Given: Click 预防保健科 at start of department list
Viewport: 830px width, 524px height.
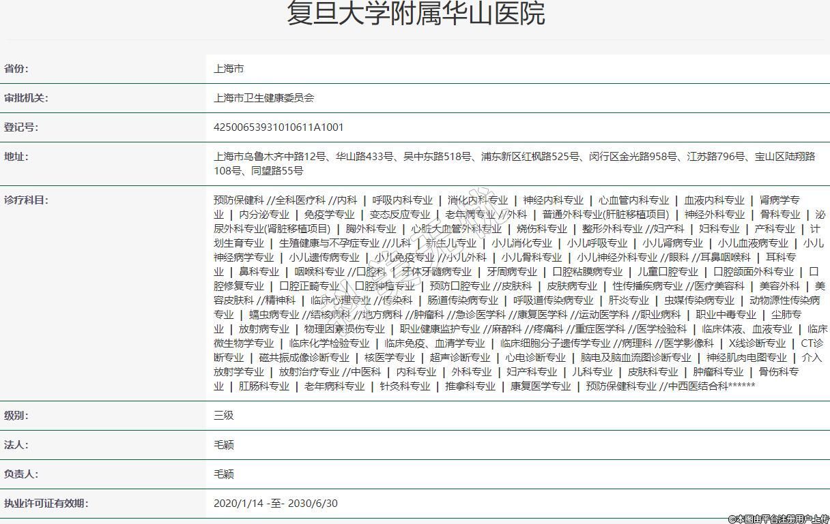Looking at the screenshot, I should coord(238,200).
